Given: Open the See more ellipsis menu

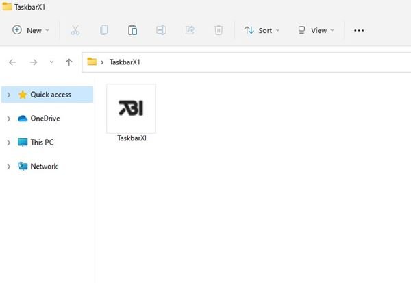Looking at the screenshot, I should (359, 30).
